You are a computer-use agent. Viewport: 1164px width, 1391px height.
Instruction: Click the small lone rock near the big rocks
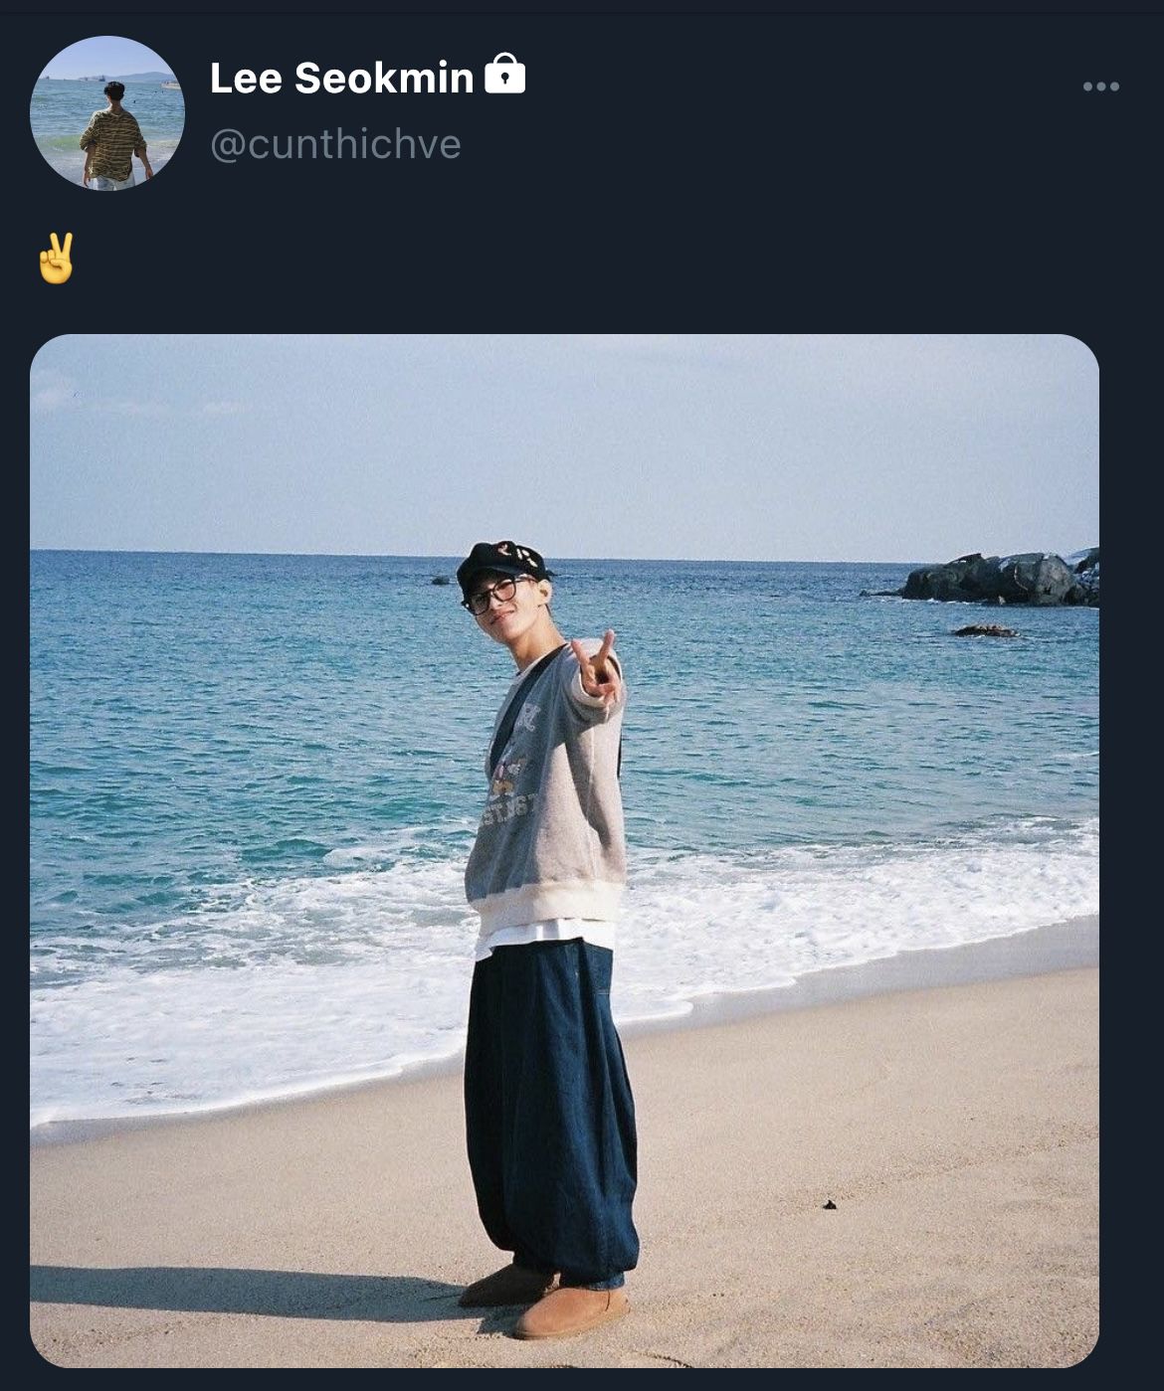coord(984,630)
